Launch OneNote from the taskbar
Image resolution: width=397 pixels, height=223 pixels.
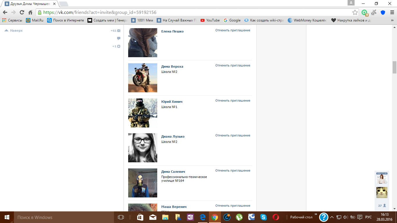[190, 217]
